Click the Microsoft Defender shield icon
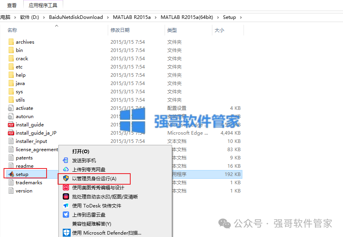343x237 pixels. point(66,233)
